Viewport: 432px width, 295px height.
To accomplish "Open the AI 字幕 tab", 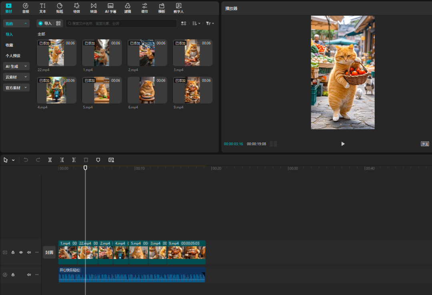I will click(110, 8).
